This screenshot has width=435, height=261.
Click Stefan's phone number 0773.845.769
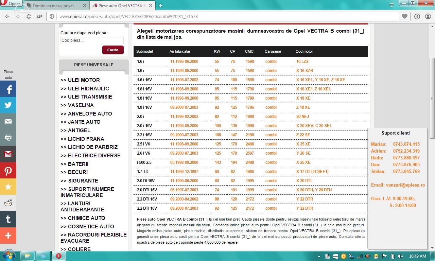pyautogui.click(x=406, y=172)
